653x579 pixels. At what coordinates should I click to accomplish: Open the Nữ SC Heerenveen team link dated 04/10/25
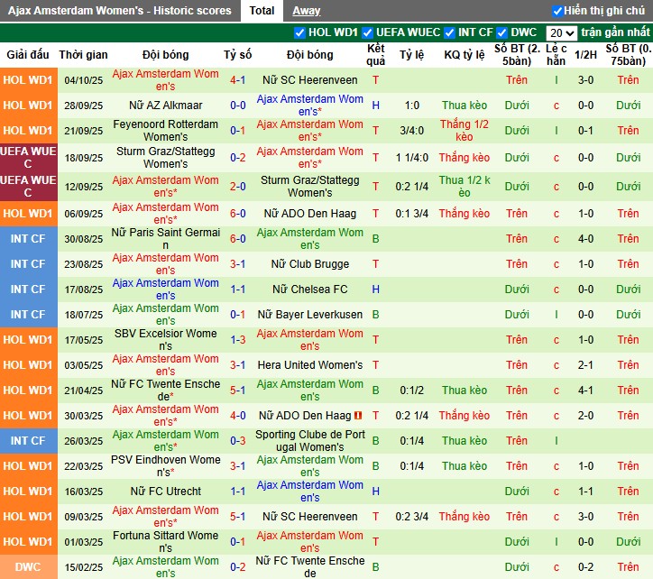pyautogui.click(x=309, y=80)
